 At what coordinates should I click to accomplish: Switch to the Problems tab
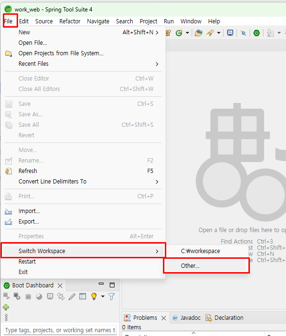point(145,317)
